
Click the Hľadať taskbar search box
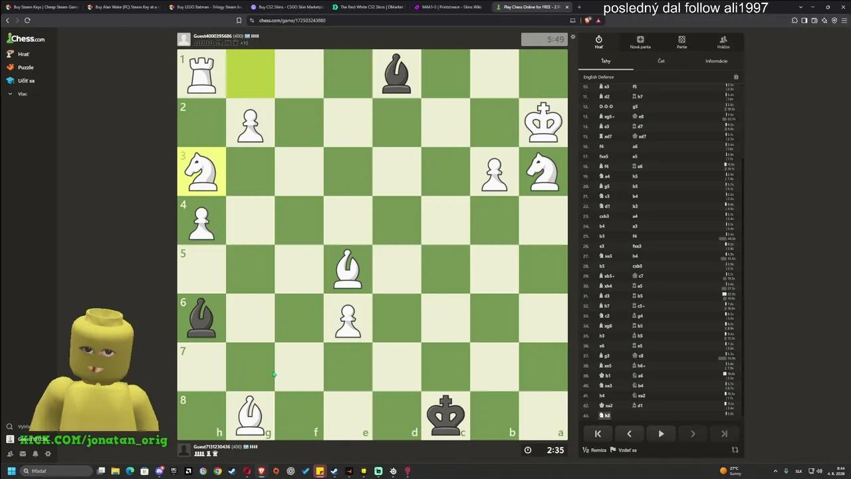(56, 471)
